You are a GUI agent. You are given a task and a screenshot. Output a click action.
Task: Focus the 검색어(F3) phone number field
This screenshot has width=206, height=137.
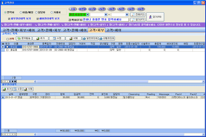[106, 20]
